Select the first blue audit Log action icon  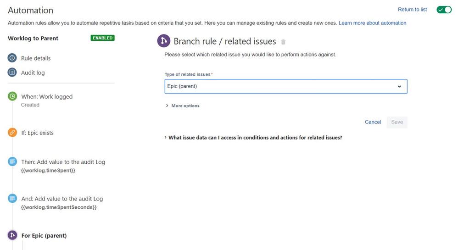pos(12,161)
